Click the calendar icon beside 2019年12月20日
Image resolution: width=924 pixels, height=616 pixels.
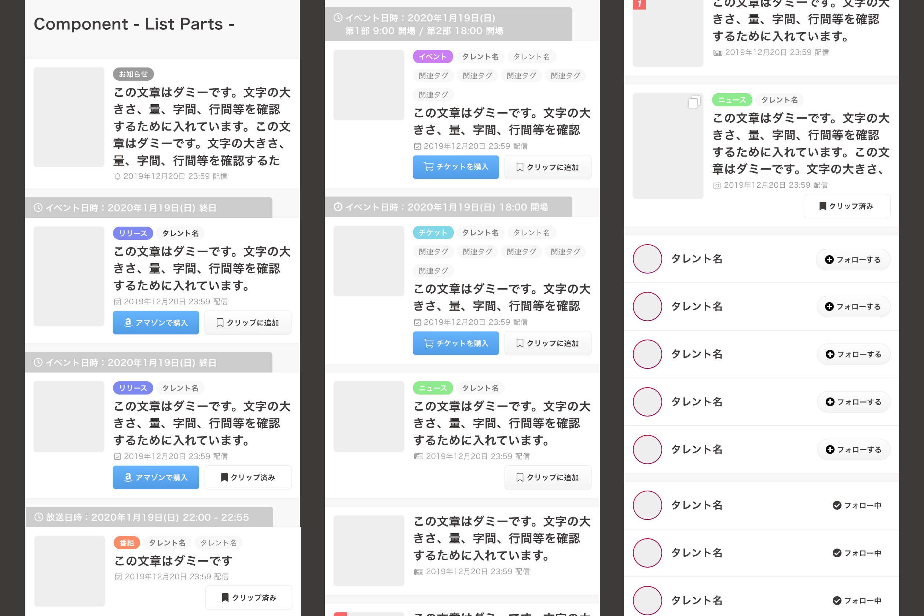coord(117,302)
